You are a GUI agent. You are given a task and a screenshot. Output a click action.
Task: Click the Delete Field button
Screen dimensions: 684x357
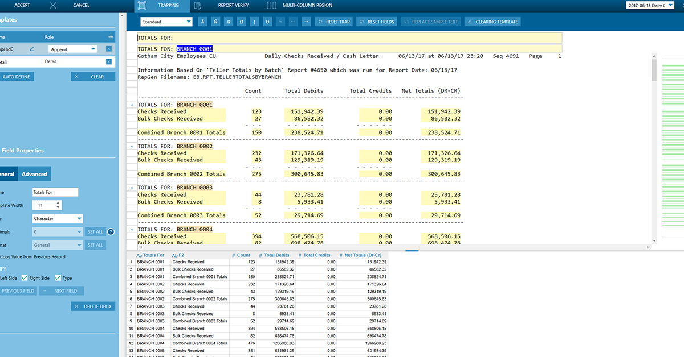93,306
